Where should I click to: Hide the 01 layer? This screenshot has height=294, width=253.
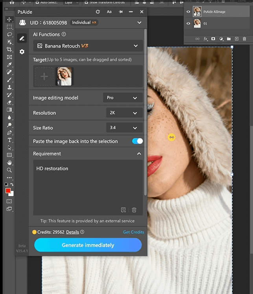pyautogui.click(x=188, y=24)
